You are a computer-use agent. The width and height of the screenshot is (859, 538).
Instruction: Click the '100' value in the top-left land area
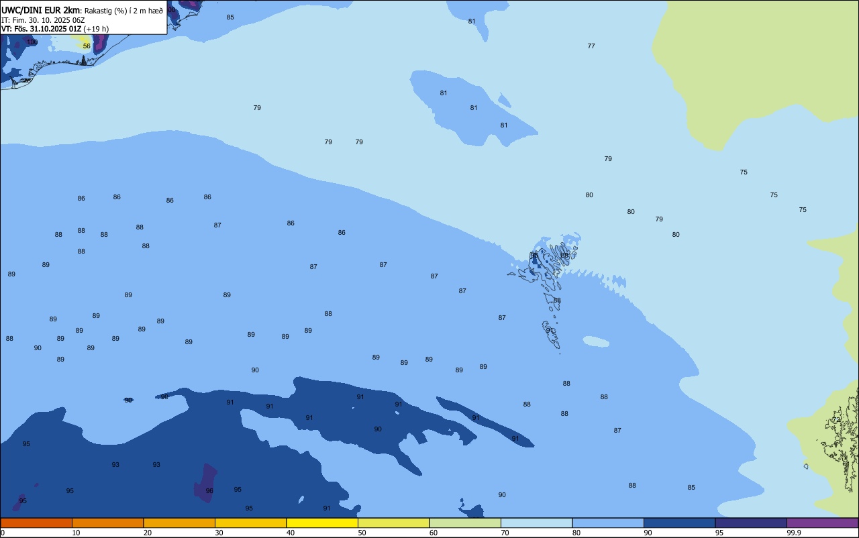32,42
